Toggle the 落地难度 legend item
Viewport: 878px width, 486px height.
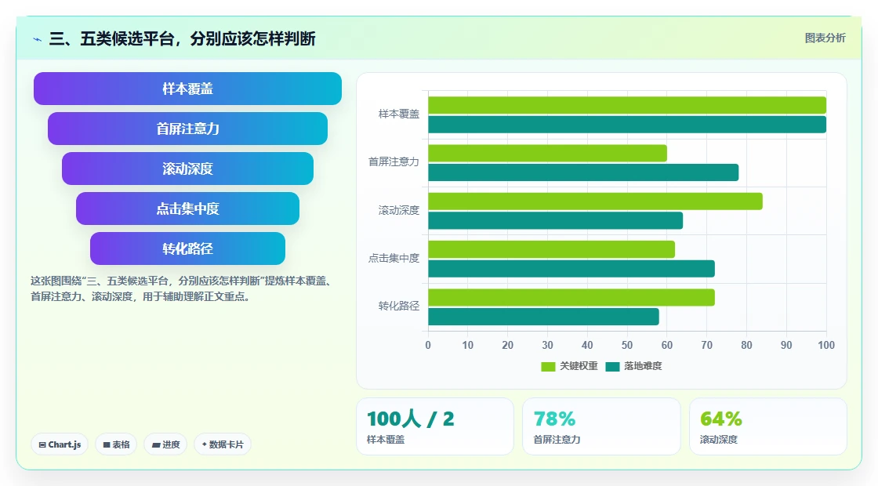634,366
